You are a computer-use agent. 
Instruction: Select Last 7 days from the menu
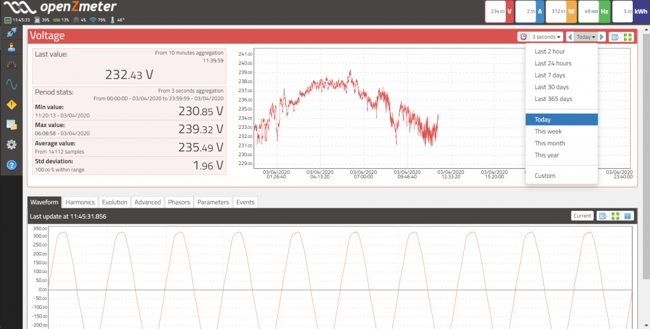coord(561,75)
